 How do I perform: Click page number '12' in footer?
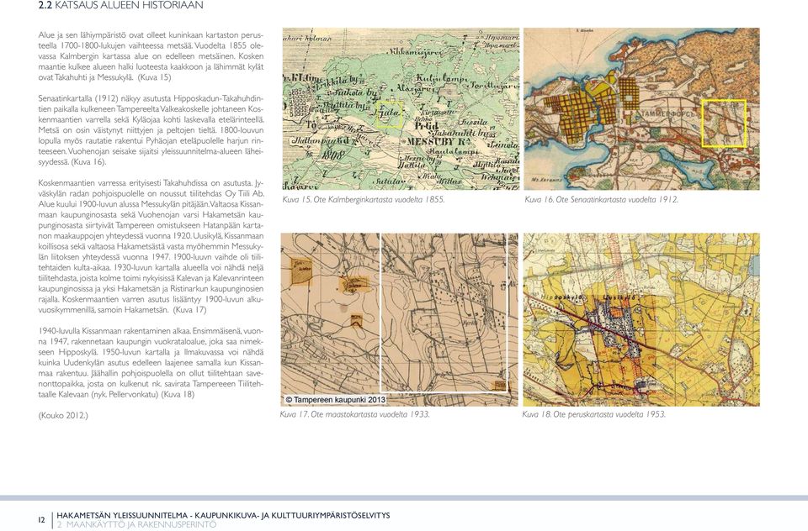coord(41,520)
